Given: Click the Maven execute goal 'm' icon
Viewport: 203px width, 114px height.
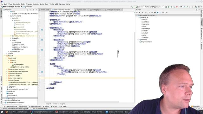Looking at the screenshot, I should click(152, 13).
